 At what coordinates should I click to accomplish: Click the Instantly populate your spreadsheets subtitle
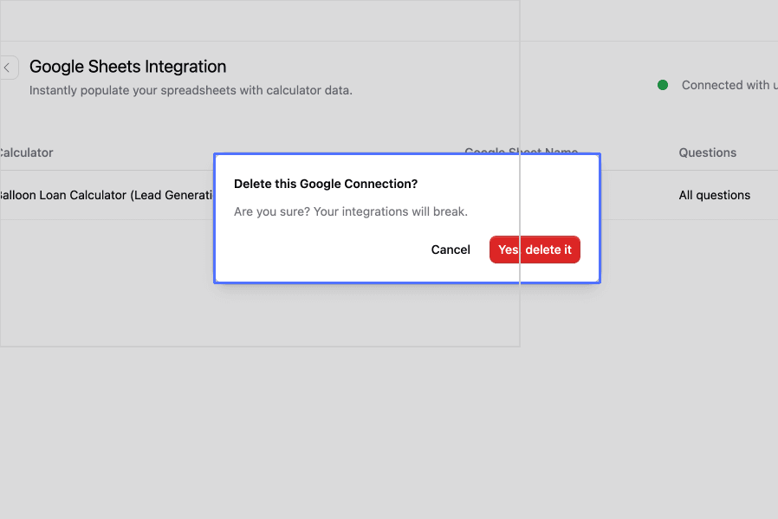[x=191, y=90]
